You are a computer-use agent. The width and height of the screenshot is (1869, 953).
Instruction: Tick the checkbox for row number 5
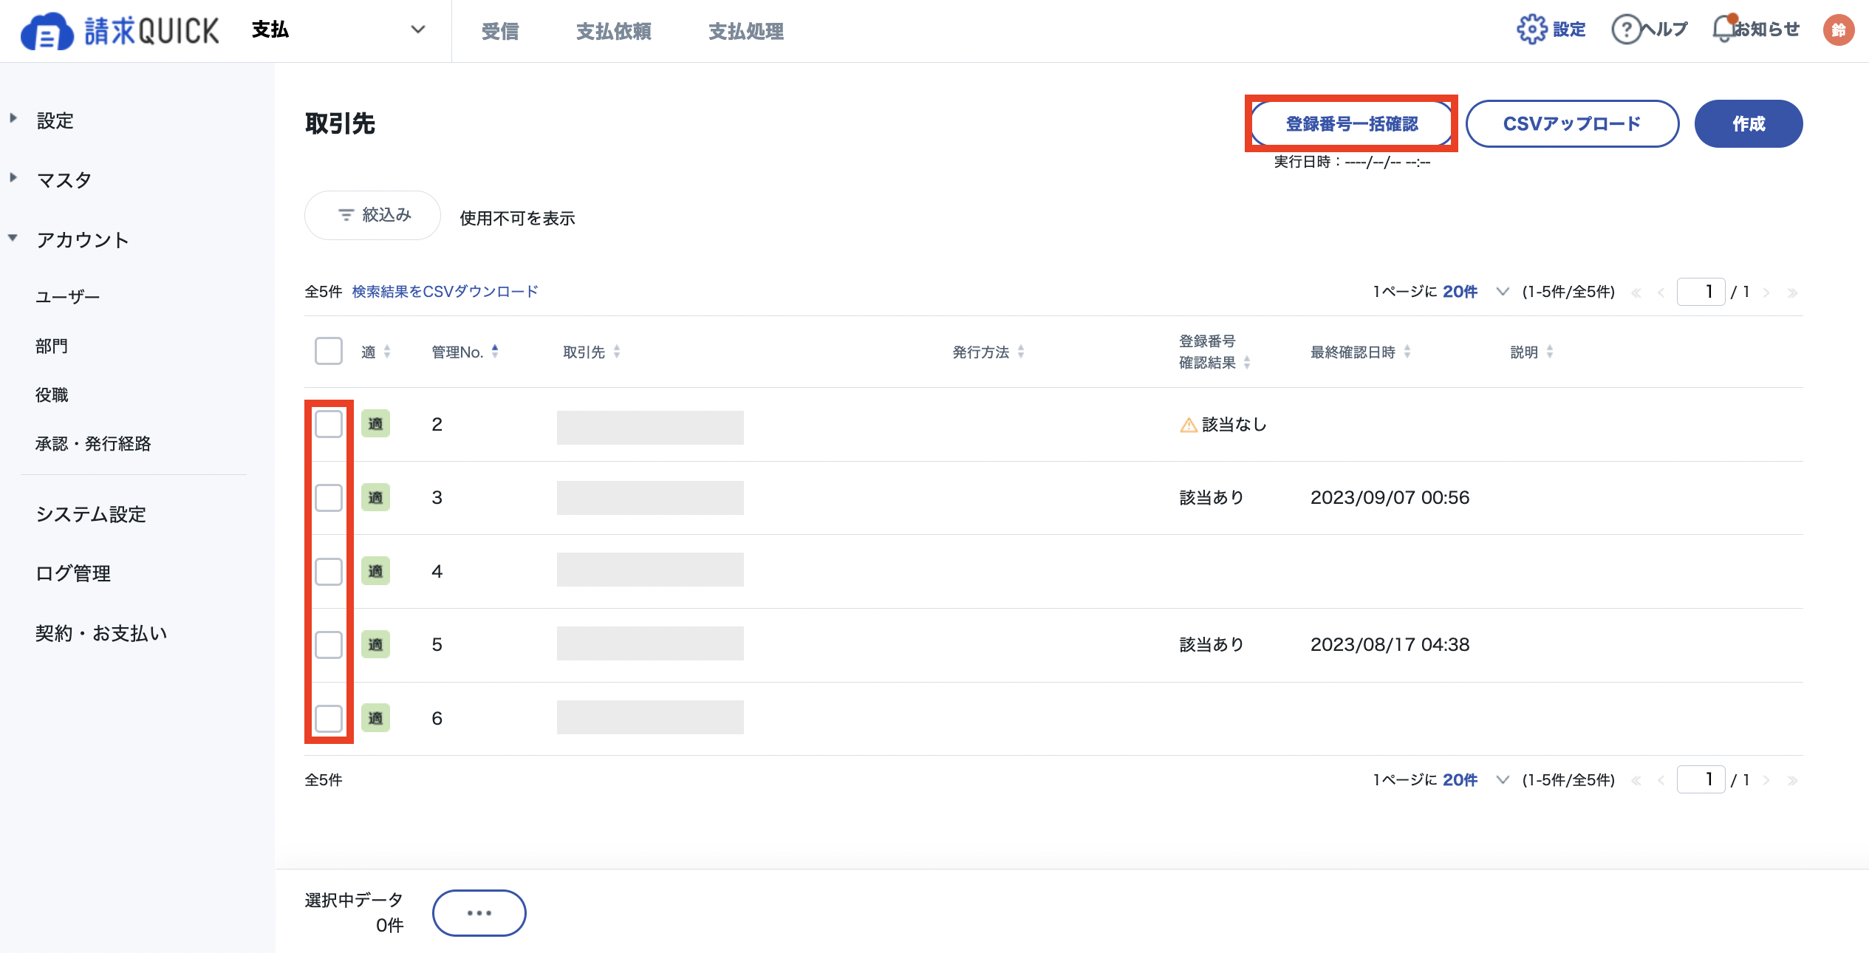click(x=329, y=644)
